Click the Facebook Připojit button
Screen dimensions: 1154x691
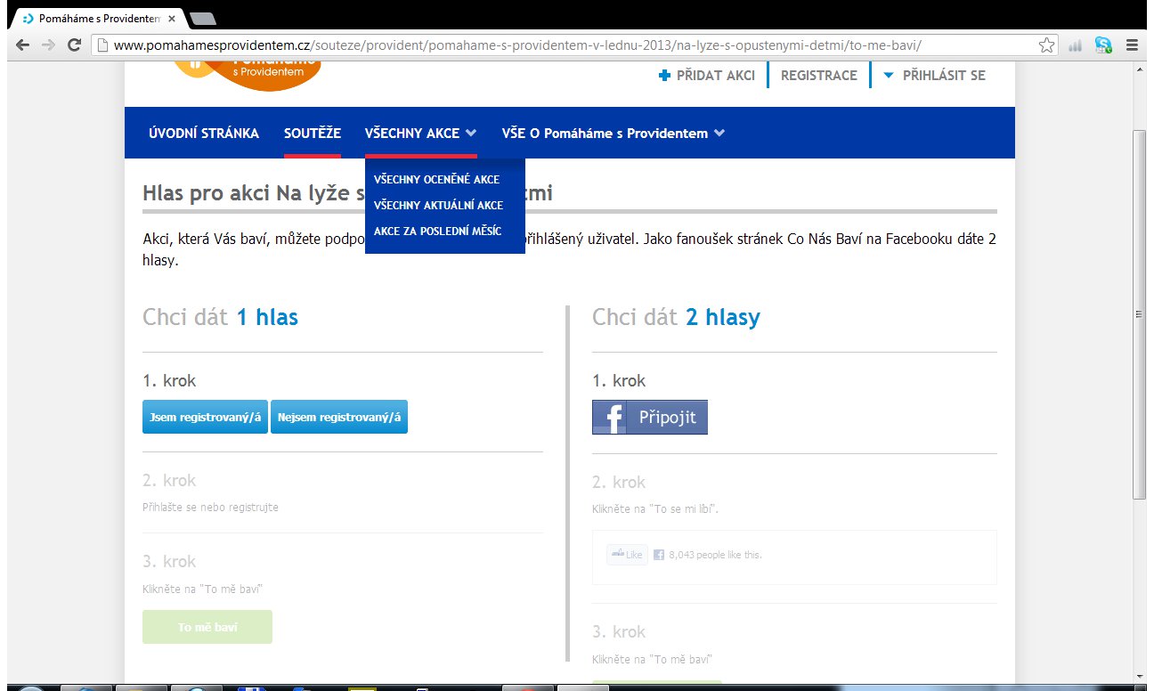pyautogui.click(x=650, y=417)
